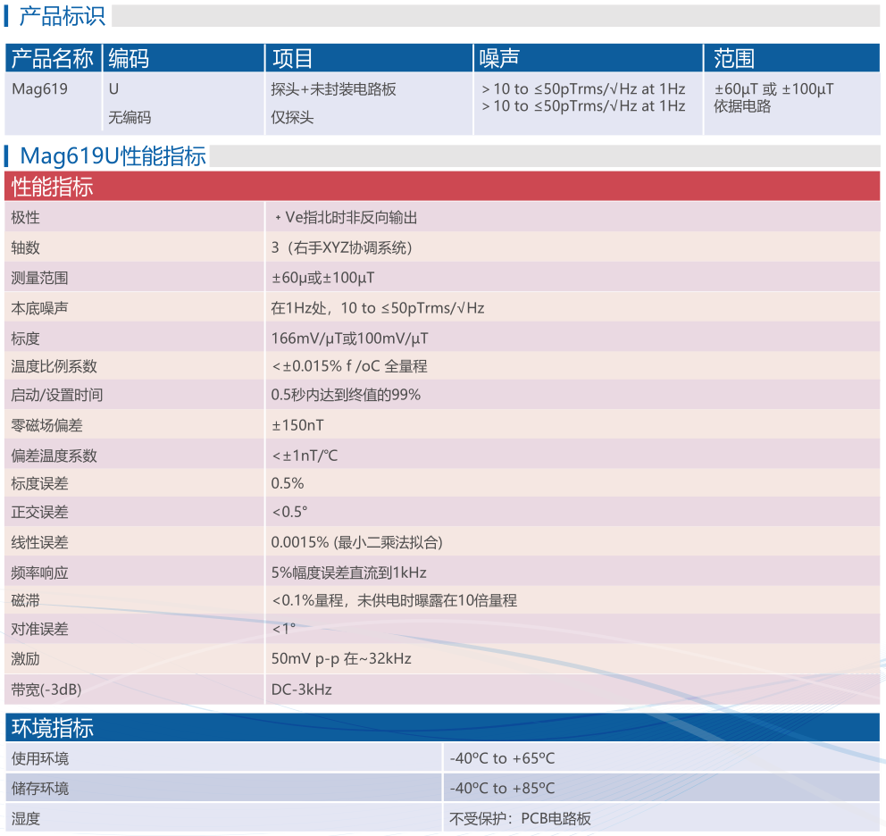
Task: Click the "<0.5°" orthogonality value
Action: pyautogui.click(x=289, y=512)
